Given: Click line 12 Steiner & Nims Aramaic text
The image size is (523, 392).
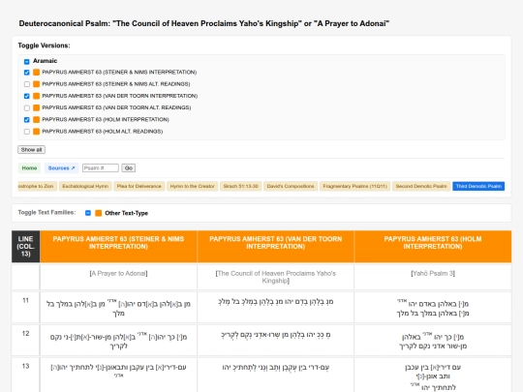Looking at the screenshot, I should click(118, 341).
